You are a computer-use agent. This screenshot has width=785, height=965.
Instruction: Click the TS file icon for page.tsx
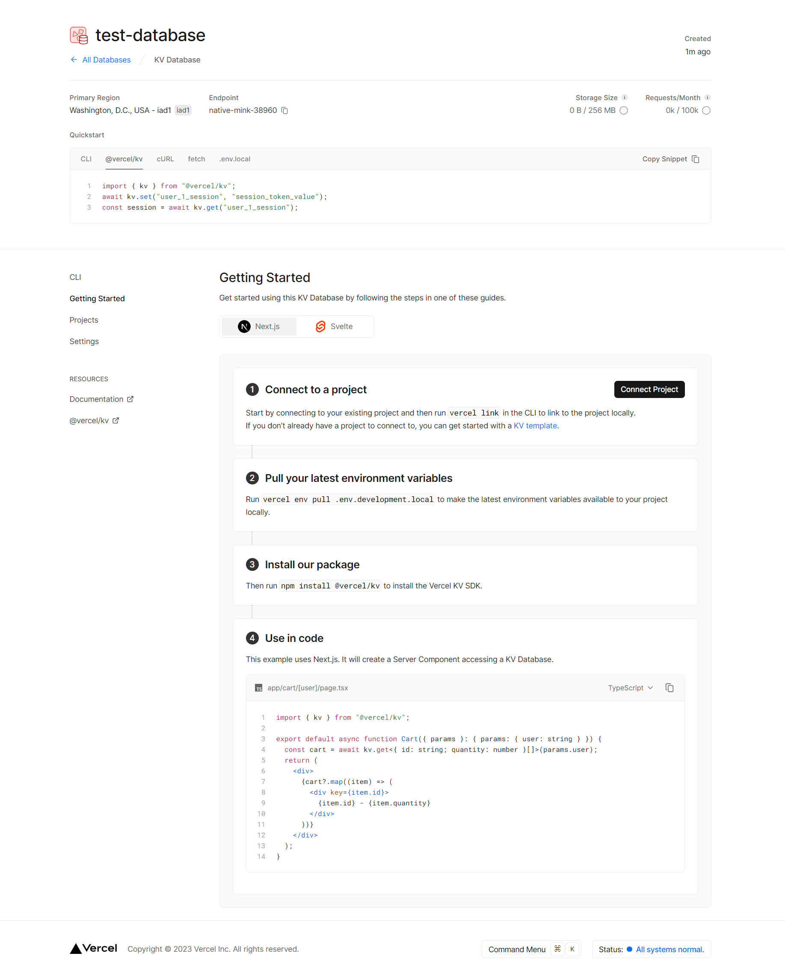pyautogui.click(x=259, y=688)
